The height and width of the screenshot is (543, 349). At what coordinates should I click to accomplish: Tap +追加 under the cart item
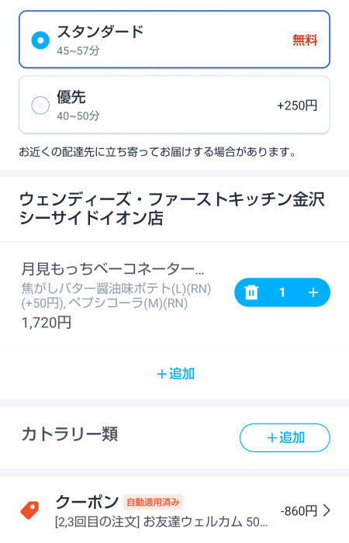pos(175,374)
